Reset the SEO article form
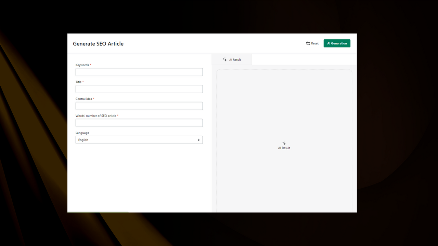438x246 pixels. (x=312, y=43)
